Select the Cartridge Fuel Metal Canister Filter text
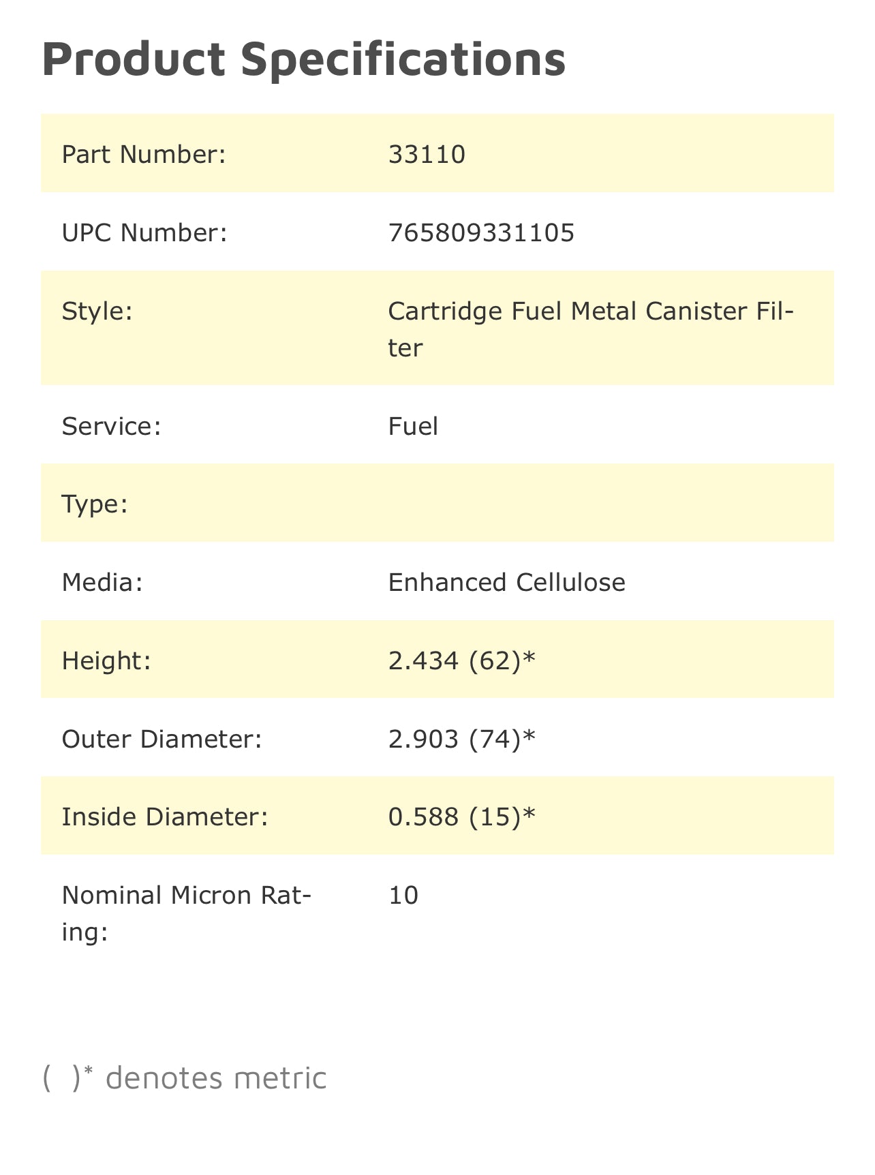Image resolution: width=875 pixels, height=1175 pixels. 590,329
